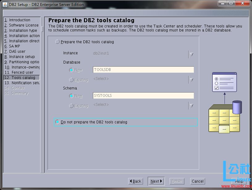Screen dimensions: 252x190
Task: Select 'Prepare the DB2 tools catalog' radio button
Action: tap(57, 42)
